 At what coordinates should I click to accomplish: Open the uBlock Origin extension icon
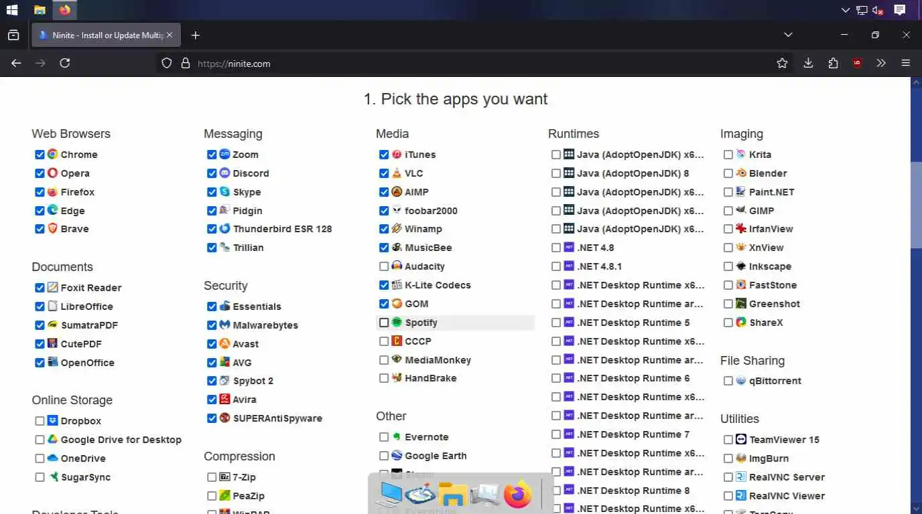pyautogui.click(x=857, y=63)
